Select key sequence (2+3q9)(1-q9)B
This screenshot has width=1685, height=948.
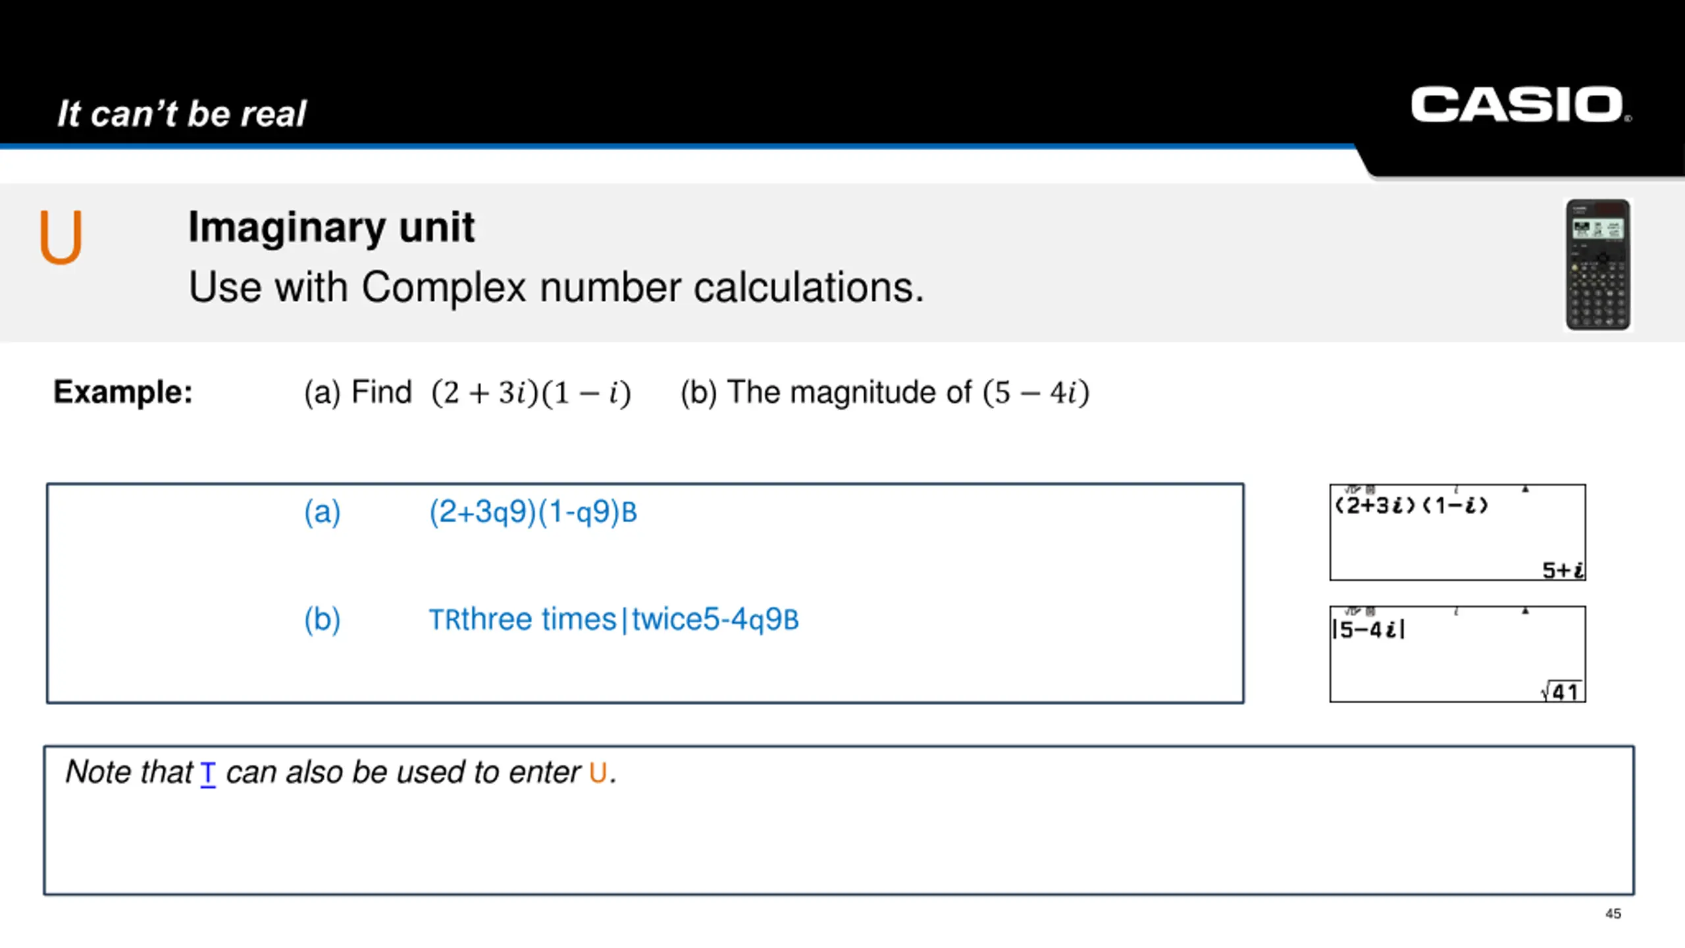point(533,512)
